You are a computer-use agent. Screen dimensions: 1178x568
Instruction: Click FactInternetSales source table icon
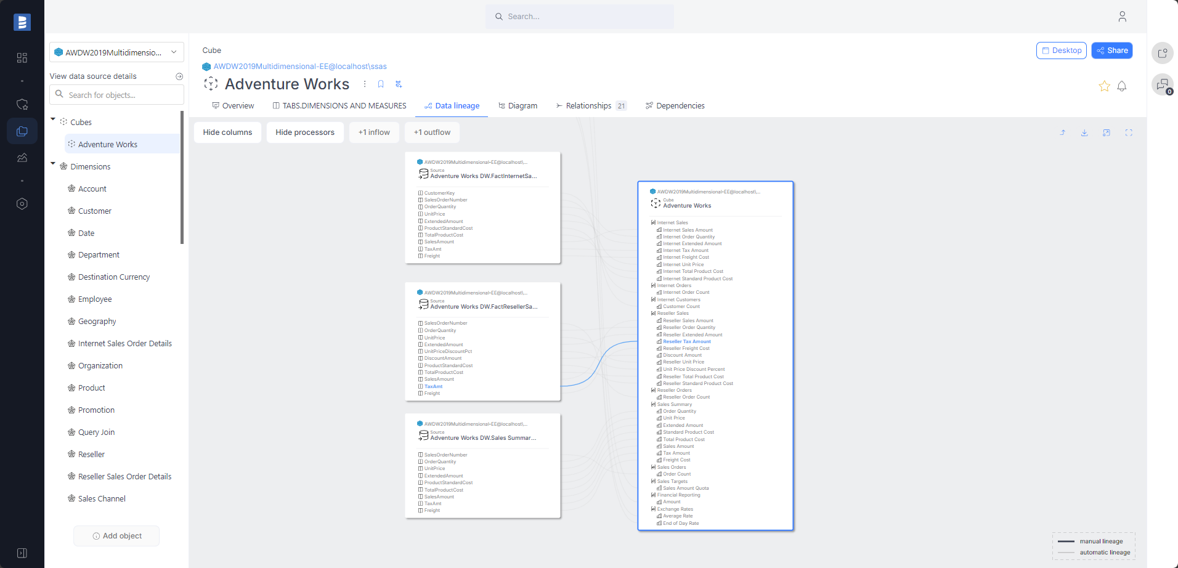[423, 174]
